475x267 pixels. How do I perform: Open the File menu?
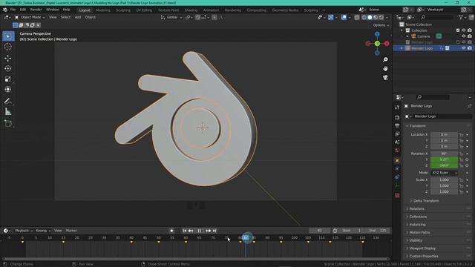tap(13, 10)
